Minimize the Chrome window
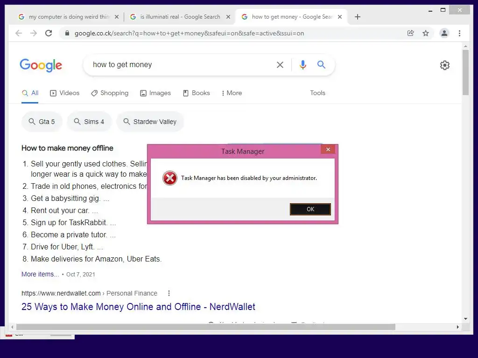Viewport: 478px width, 358px height. click(x=430, y=10)
